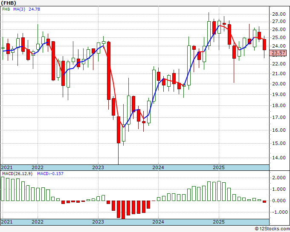Click the MA(3) legend label
The height and width of the screenshot is (232, 290).
click(x=19, y=9)
